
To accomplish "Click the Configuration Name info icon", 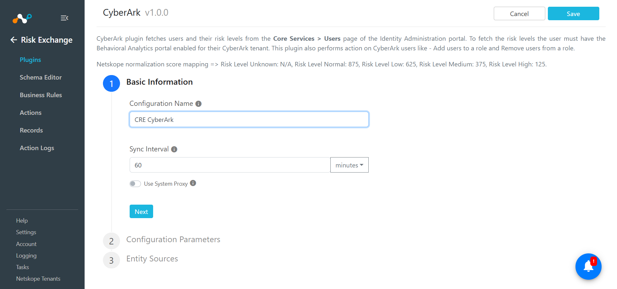I will click(198, 104).
